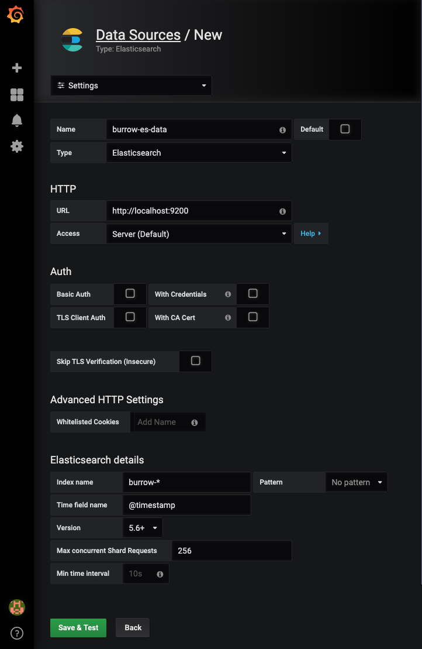Expand the Access Help section
Image resolution: width=422 pixels, height=649 pixels.
tap(311, 233)
